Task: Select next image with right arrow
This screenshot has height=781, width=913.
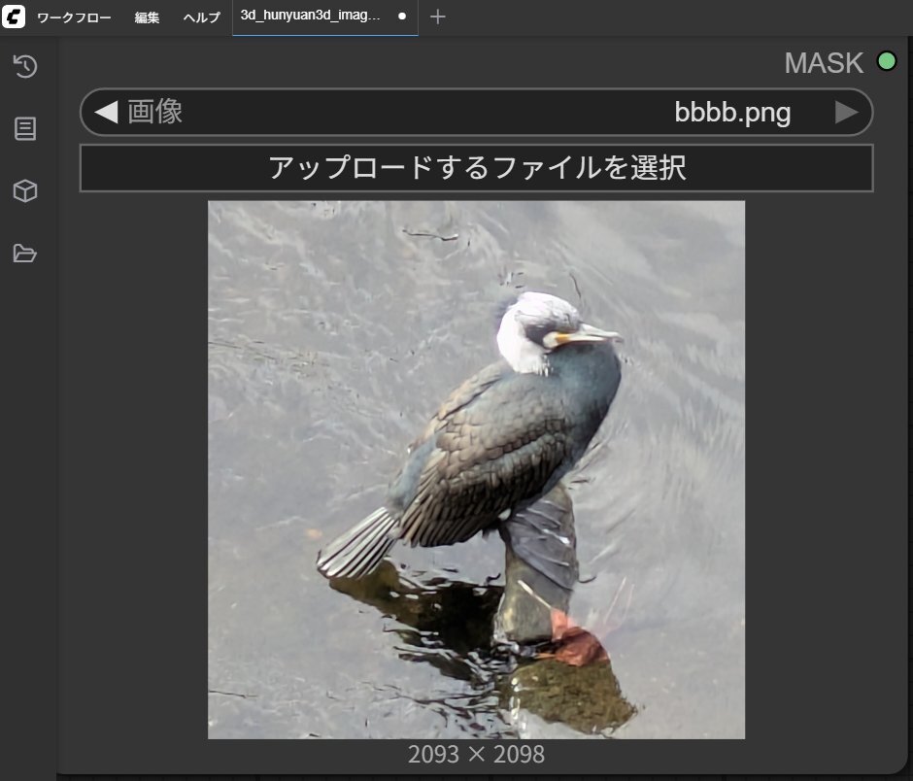Action: pyautogui.click(x=846, y=113)
